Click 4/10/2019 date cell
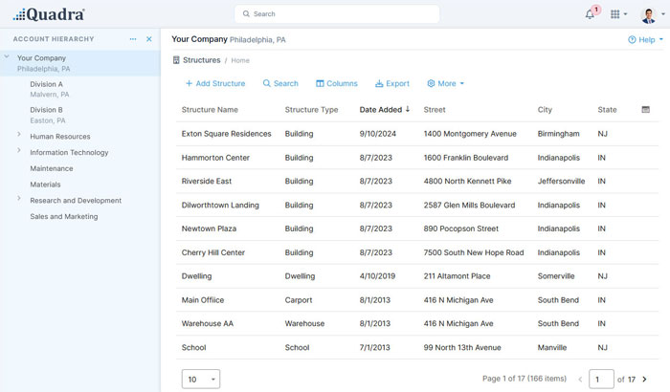This screenshot has width=670, height=392. [377, 276]
